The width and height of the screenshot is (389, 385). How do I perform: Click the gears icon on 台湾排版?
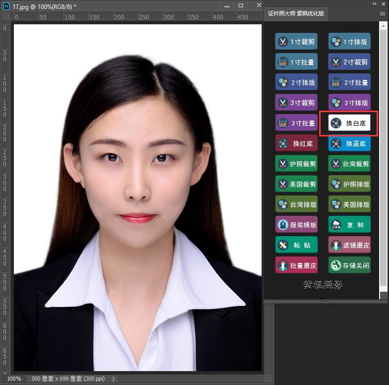click(283, 204)
